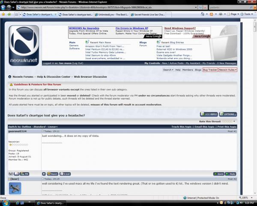
Task: Click the Windows Start orb
Action: pos(6,203)
